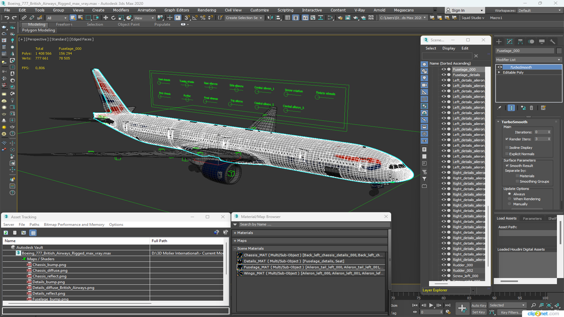Screen dimensions: 564x317
Task: Collapse the TurboSmooth rollout
Action: click(498, 122)
